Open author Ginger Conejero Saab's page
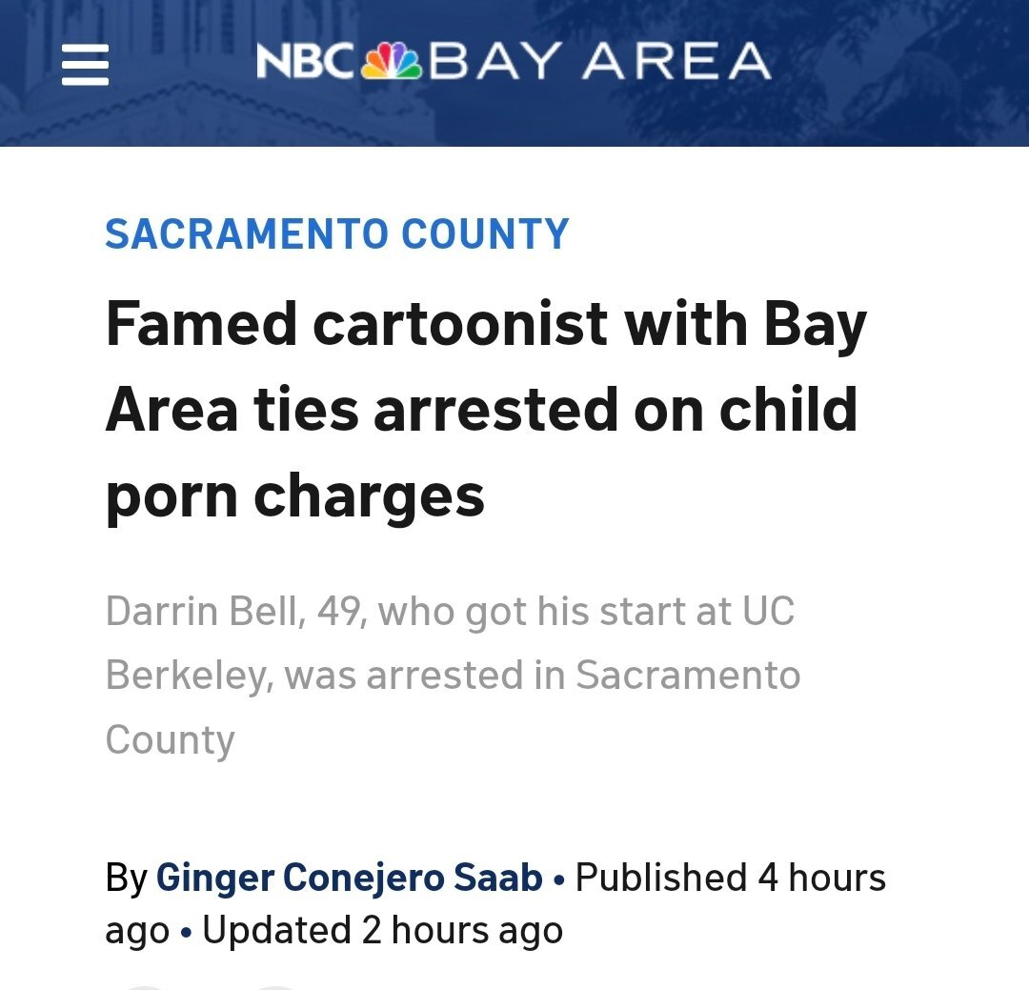The width and height of the screenshot is (1029, 990). pos(349,878)
